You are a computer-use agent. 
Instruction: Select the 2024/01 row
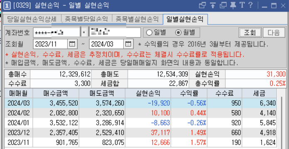(x=140, y=123)
